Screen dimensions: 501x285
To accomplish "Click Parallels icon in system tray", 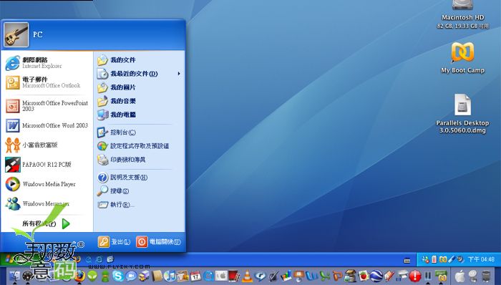I will click(443, 259).
